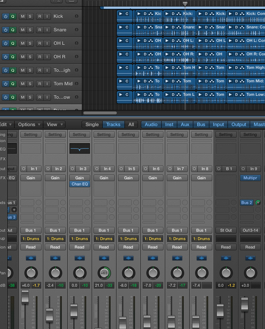Click the tracks area horizontal scrollbar
This screenshot has width=265, height=329.
[100, 113]
